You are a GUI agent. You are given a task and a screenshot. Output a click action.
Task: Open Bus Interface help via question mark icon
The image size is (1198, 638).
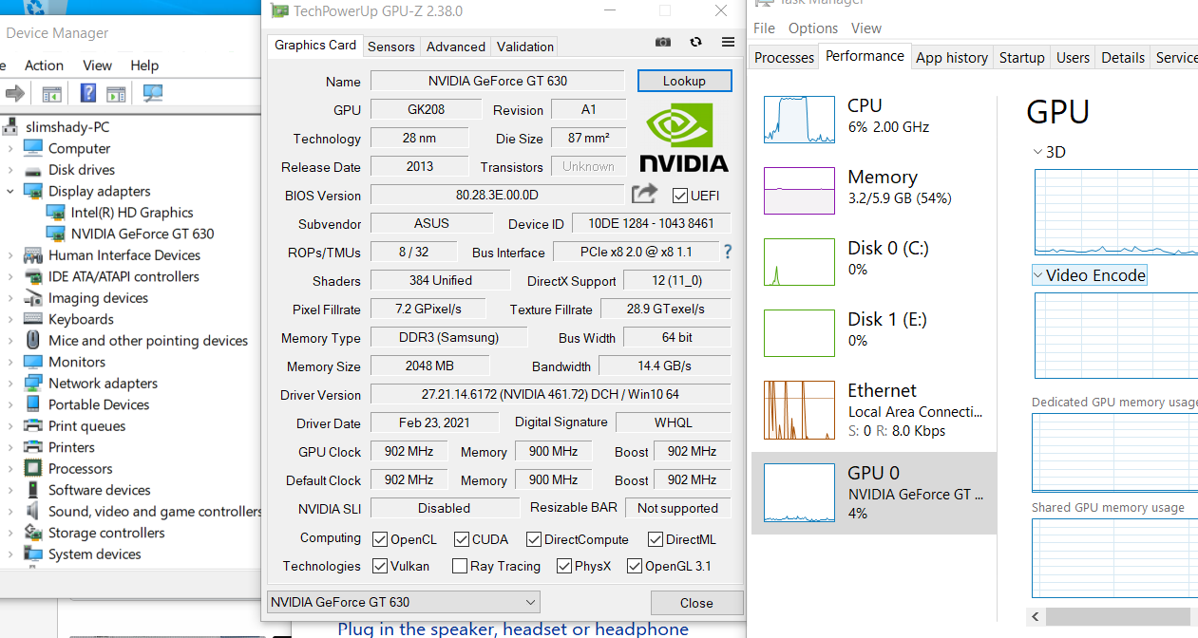coord(727,252)
